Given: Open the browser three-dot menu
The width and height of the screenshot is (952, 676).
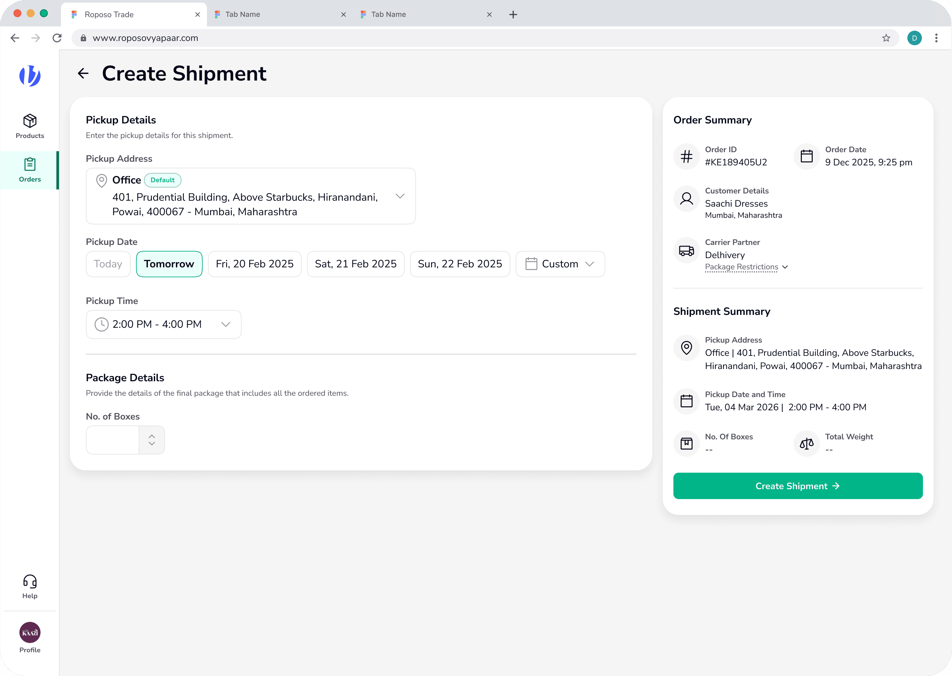Looking at the screenshot, I should pos(936,38).
